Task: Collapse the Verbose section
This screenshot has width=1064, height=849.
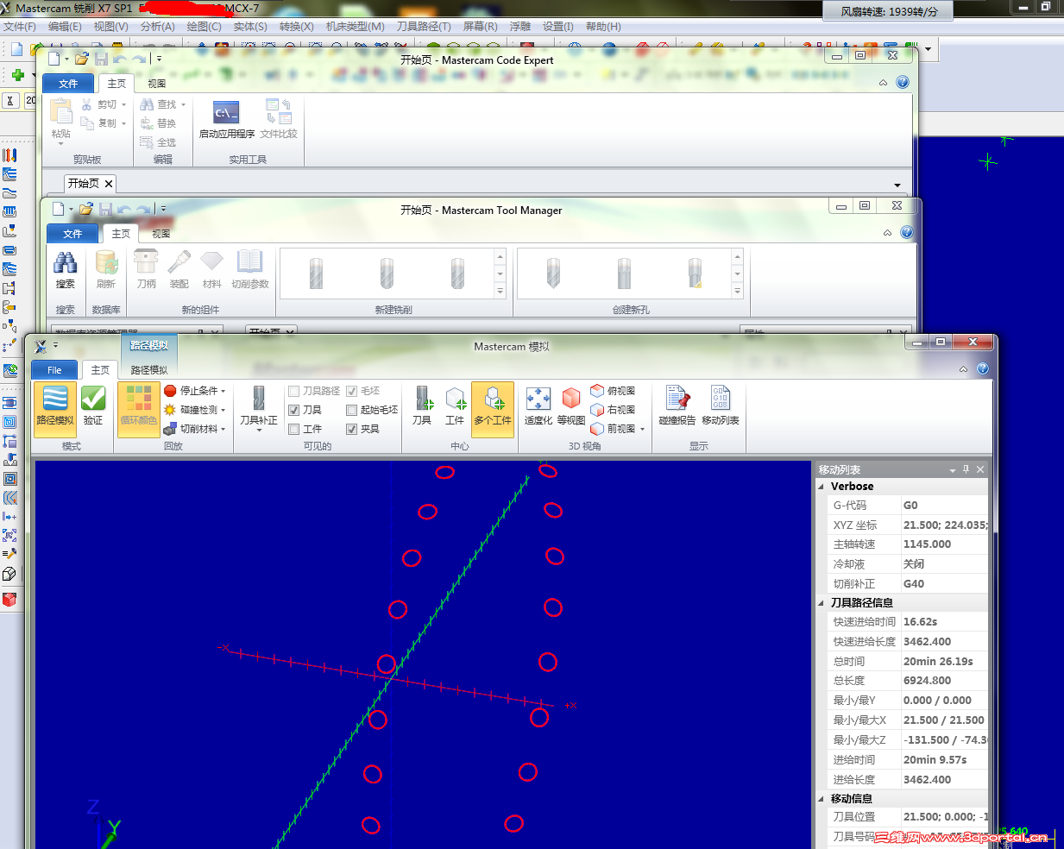Action: [x=822, y=487]
